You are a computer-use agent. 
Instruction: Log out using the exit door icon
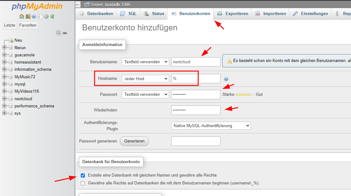pyautogui.click(x=28, y=16)
